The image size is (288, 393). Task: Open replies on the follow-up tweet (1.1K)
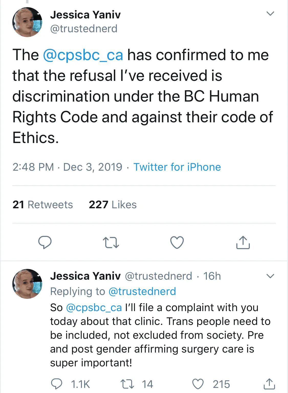coord(57,384)
